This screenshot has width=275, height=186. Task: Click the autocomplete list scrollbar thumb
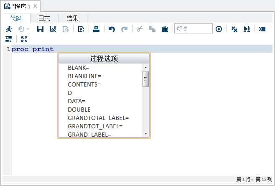coord(145,79)
